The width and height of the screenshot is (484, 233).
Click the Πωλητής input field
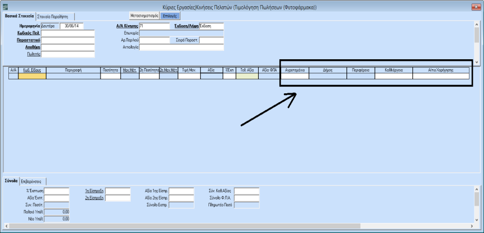[x=68, y=54]
